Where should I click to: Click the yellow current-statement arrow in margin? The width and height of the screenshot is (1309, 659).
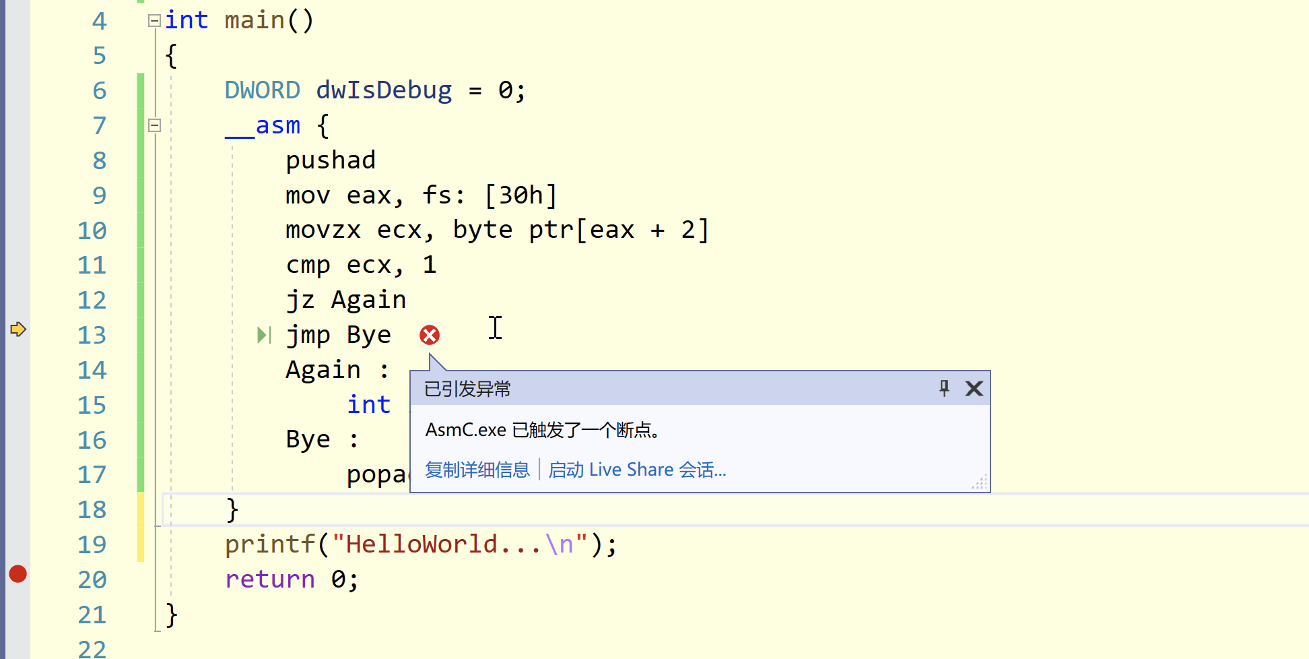[x=18, y=329]
